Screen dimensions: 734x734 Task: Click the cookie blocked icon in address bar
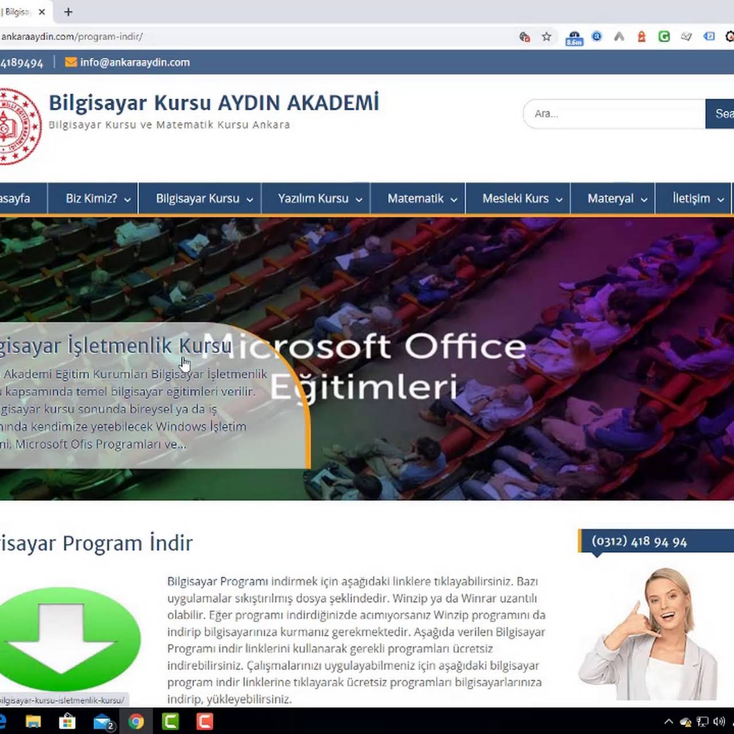coord(524,37)
